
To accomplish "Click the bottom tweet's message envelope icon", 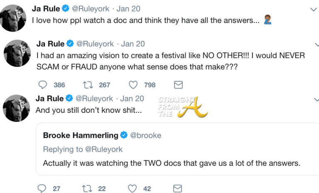I will pyautogui.click(x=178, y=188).
